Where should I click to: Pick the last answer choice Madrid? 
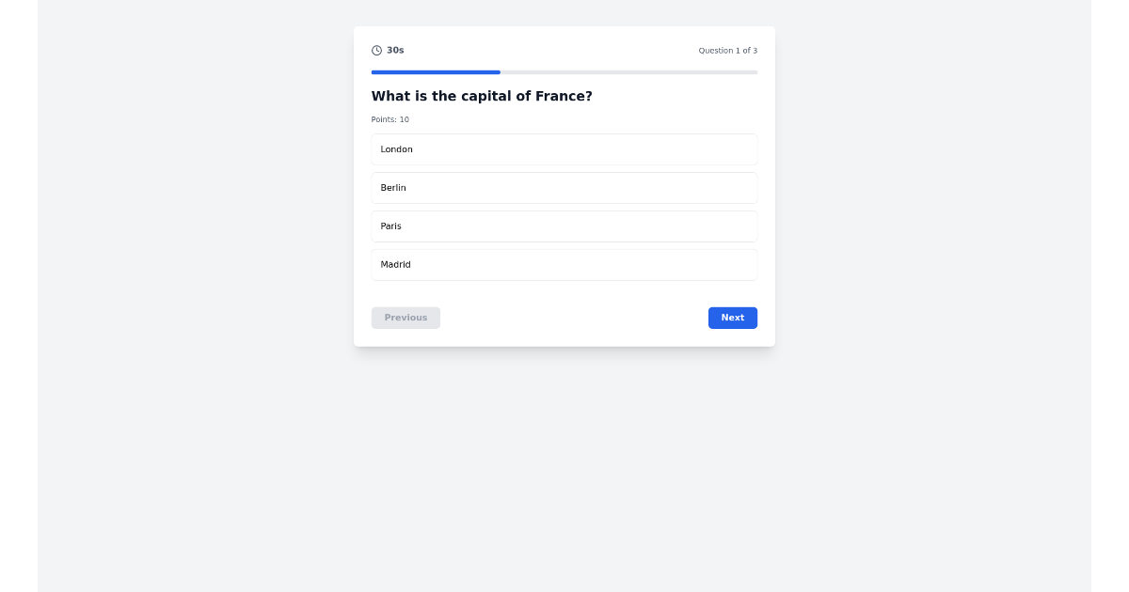(564, 264)
